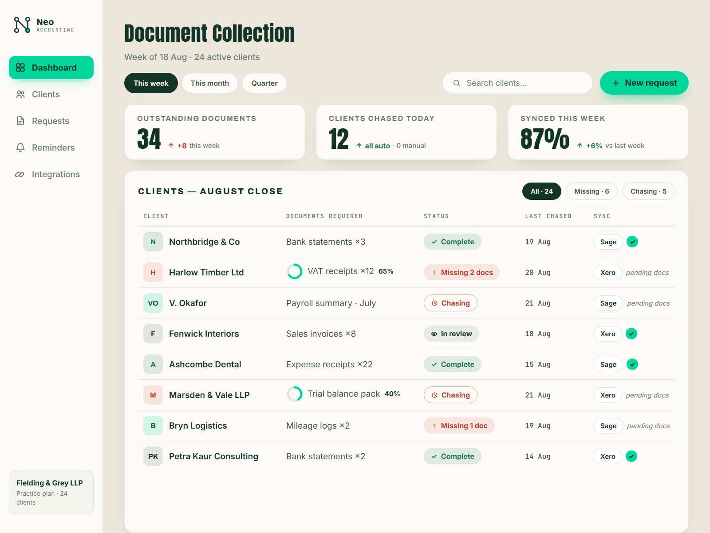Open Integrations from sidebar

[x=51, y=174]
